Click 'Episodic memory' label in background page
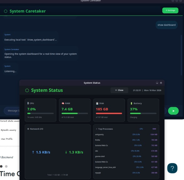Viewport: 184px width, 180px height. coord(8,130)
